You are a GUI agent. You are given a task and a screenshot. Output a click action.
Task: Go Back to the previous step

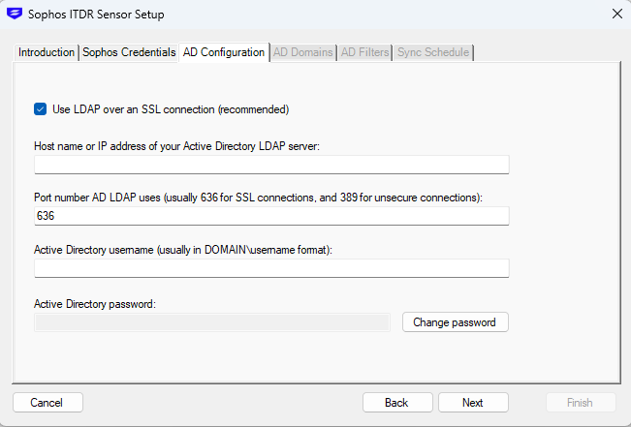click(x=397, y=403)
